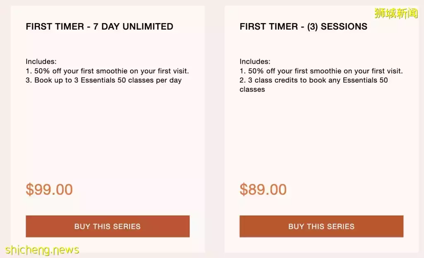Click the smoothie discount line in 7 Day Unlimited card

107,71
